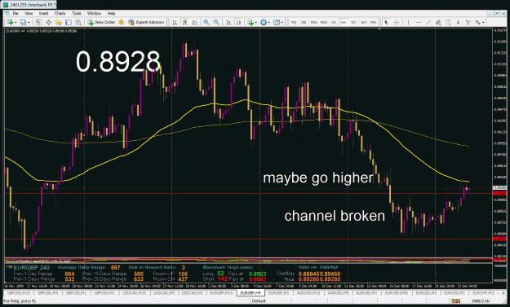
Task: Open the Insert menu
Action: click(43, 13)
